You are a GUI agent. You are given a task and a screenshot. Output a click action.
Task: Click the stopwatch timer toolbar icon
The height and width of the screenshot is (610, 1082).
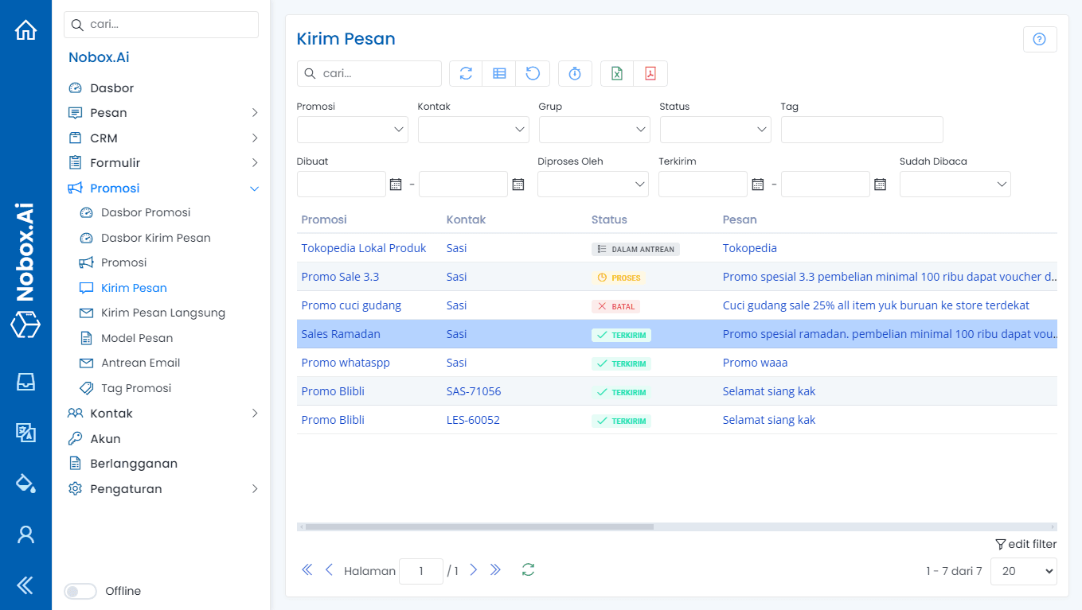coord(575,73)
